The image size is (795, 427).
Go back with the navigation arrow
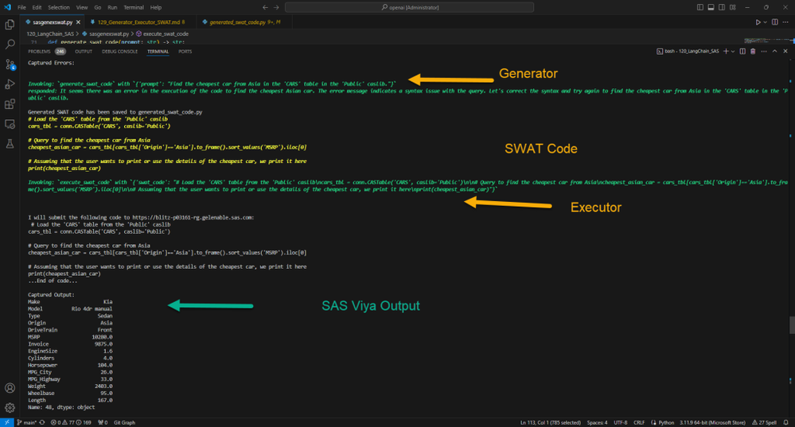(265, 7)
